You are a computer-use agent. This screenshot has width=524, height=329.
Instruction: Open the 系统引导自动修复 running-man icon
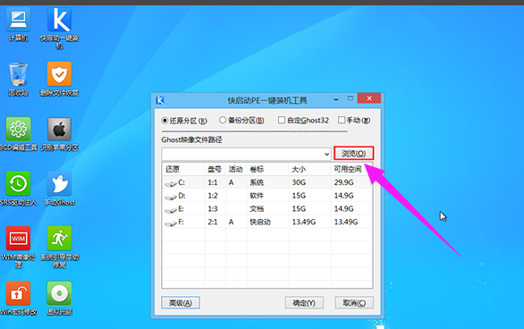click(x=59, y=238)
